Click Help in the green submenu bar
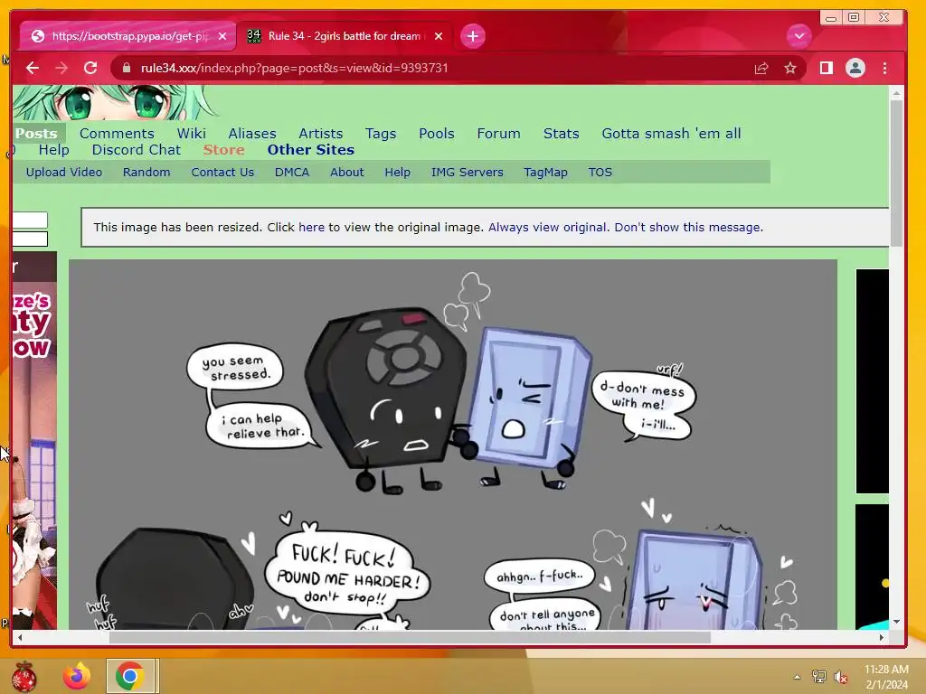The image size is (926, 694). (x=398, y=173)
